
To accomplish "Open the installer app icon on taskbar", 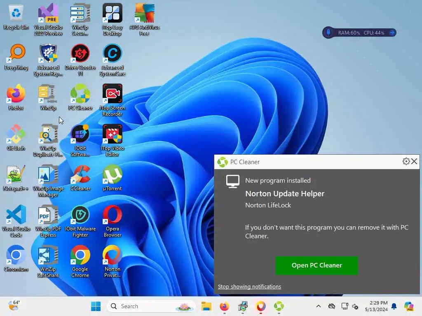I will tap(243, 306).
